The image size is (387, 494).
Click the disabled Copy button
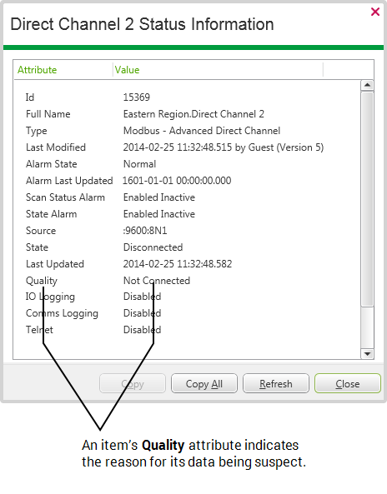coord(133,383)
